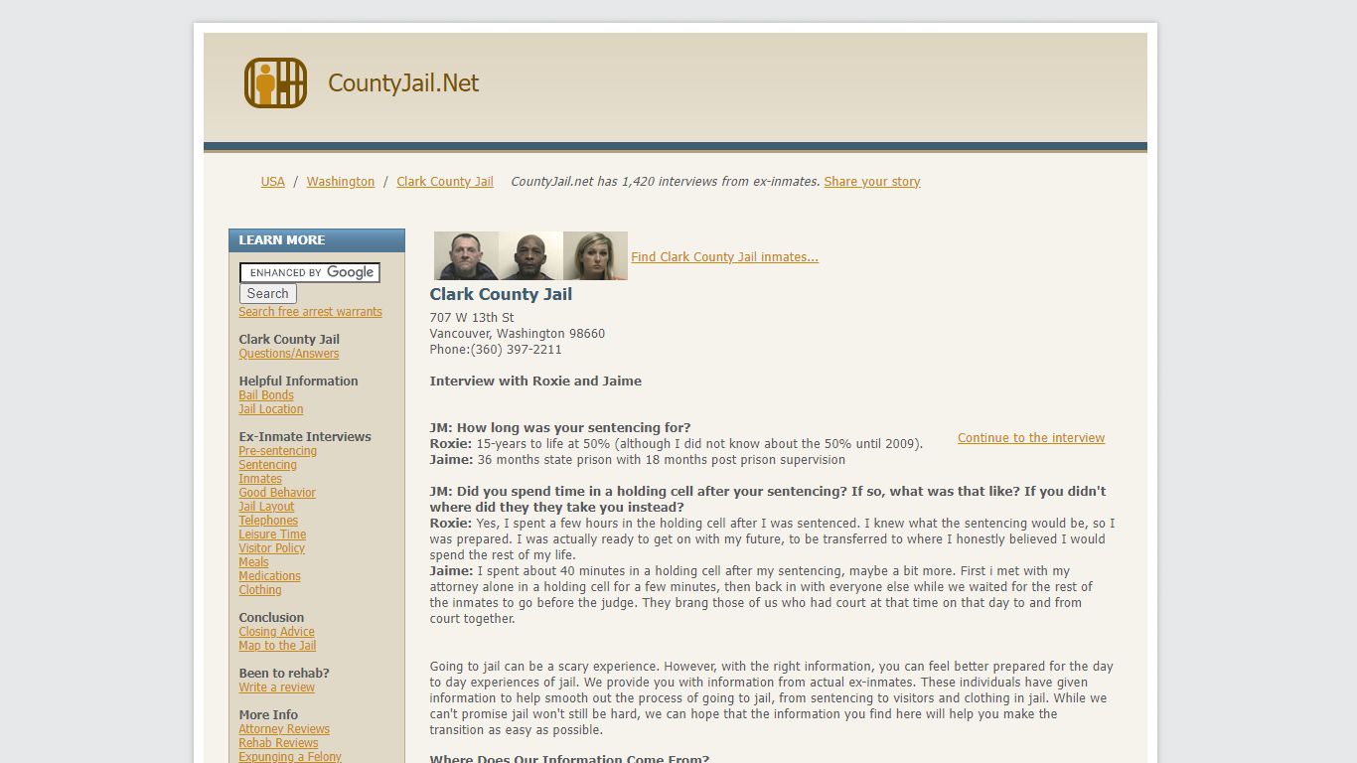Image resolution: width=1357 pixels, height=763 pixels.
Task: Select the address 707 W 13th St
Action: (x=472, y=318)
